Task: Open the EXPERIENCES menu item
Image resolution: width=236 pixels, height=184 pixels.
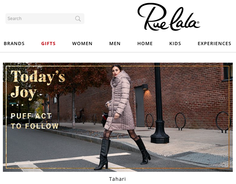Action: pyautogui.click(x=214, y=43)
